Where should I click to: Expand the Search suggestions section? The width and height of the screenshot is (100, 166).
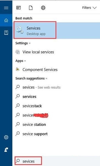tap(31, 79)
